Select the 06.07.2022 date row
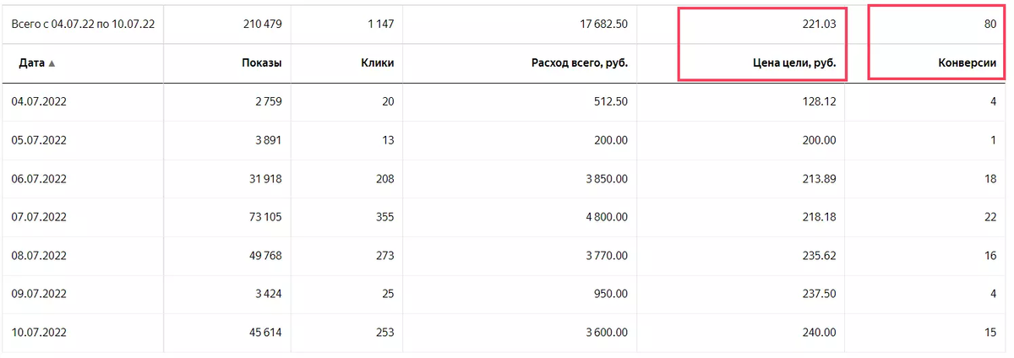 pyautogui.click(x=506, y=179)
